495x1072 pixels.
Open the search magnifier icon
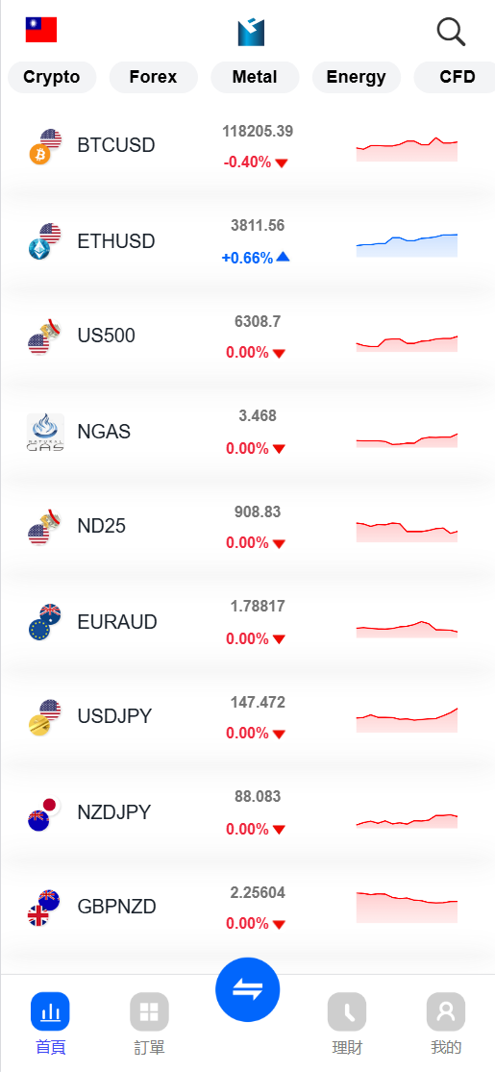(x=451, y=32)
